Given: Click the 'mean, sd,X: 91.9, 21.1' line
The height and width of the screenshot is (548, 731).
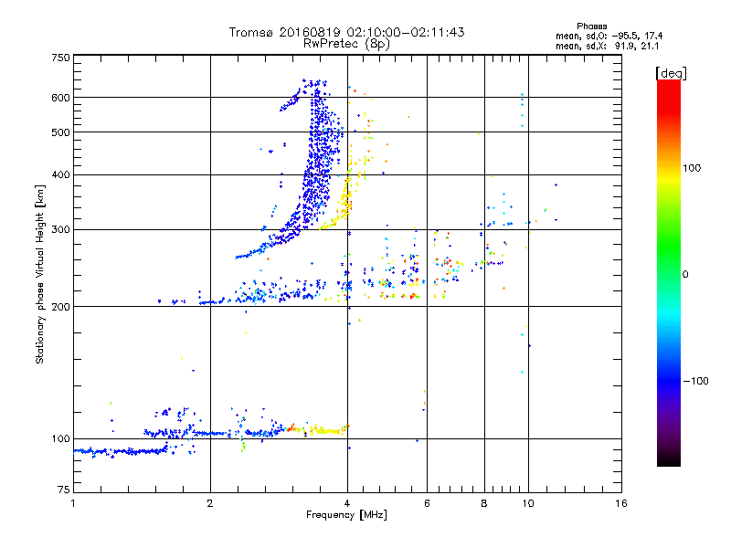Looking at the screenshot, I should pos(607,46).
